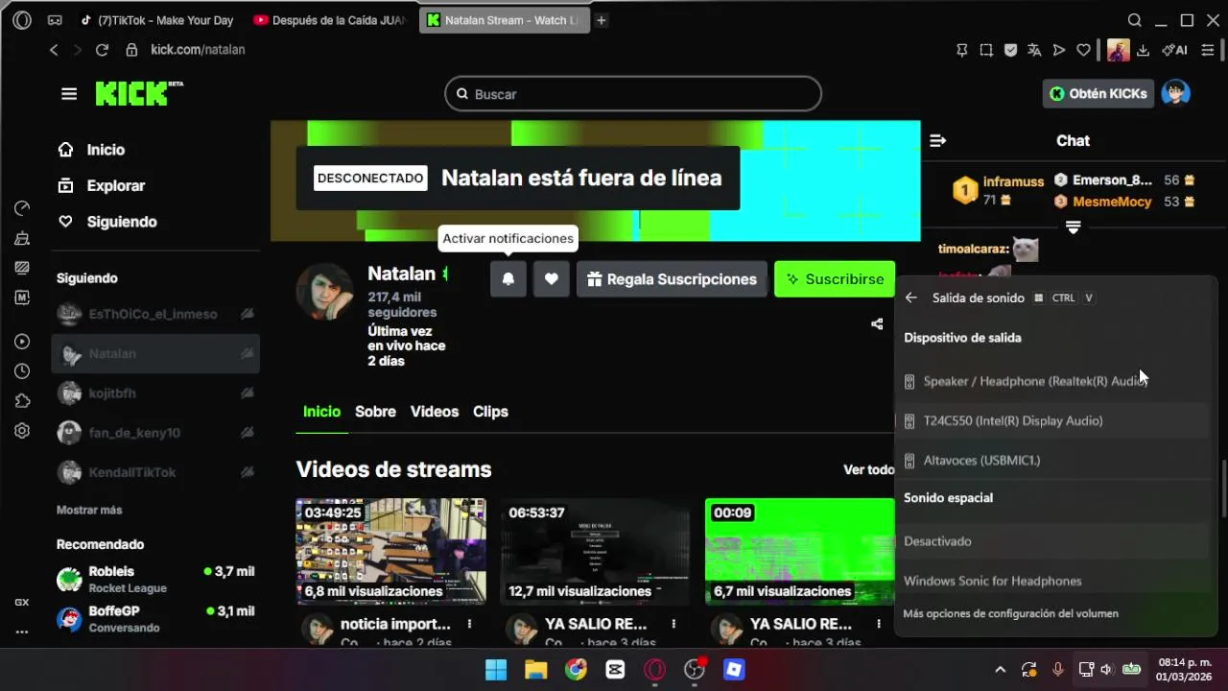
Task: Open Opera GX main menu icon
Action: [22, 20]
